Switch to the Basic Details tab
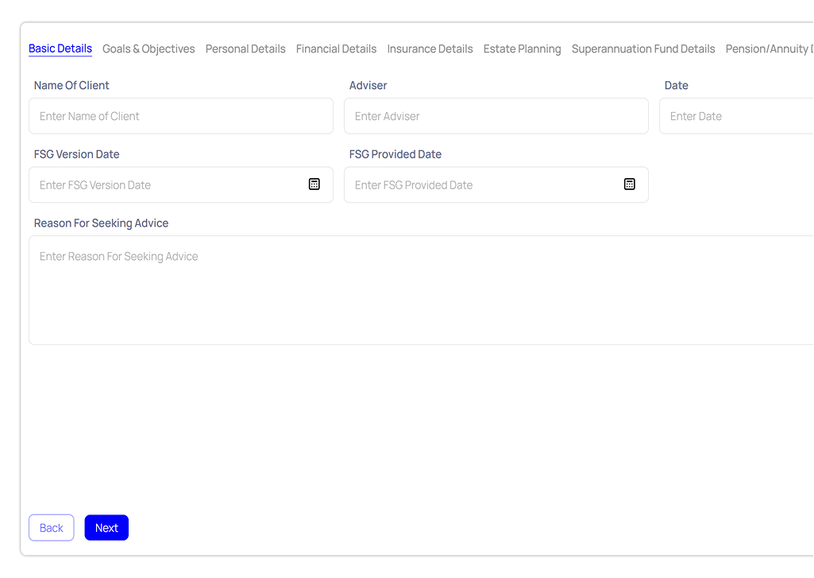The height and width of the screenshot is (578, 814). pos(60,48)
